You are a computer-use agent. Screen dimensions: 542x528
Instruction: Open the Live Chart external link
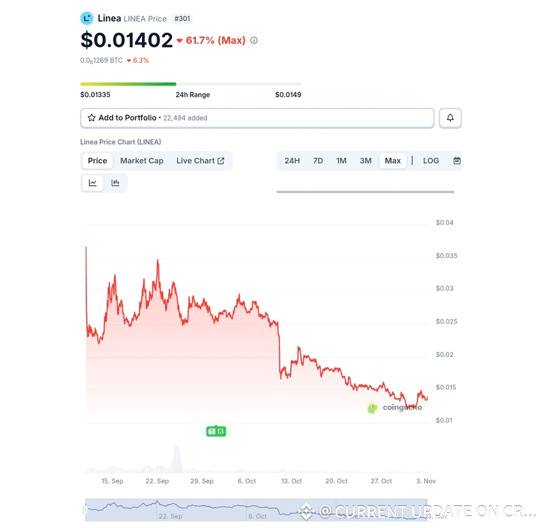200,160
